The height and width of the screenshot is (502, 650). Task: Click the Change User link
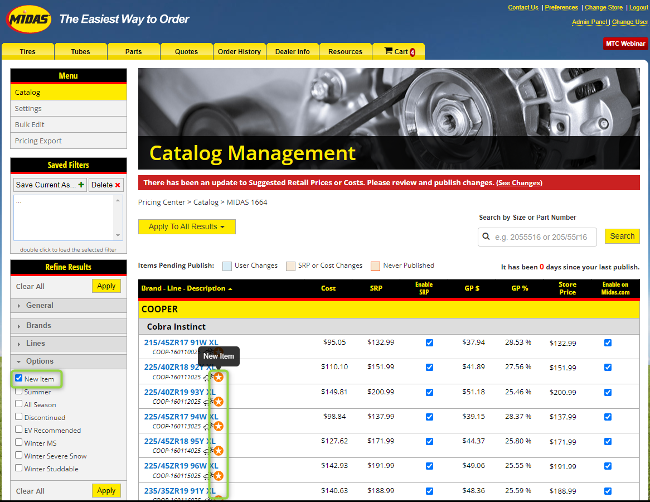[x=630, y=22]
